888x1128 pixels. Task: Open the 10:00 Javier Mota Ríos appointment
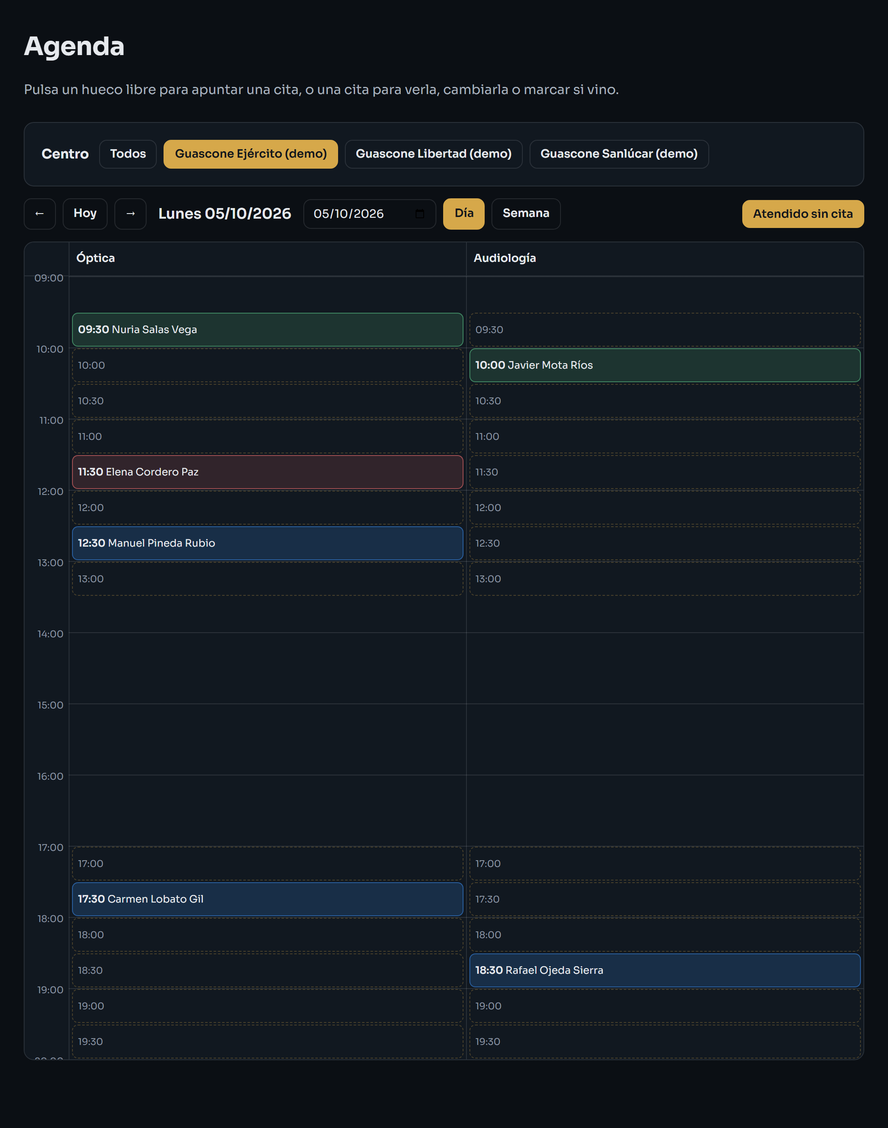coord(665,365)
